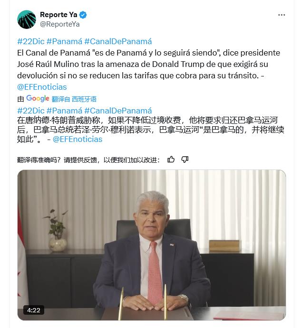Open the #Panamá hashtag in original tweet
Viewport: 301px width, 328px height.
(64, 41)
